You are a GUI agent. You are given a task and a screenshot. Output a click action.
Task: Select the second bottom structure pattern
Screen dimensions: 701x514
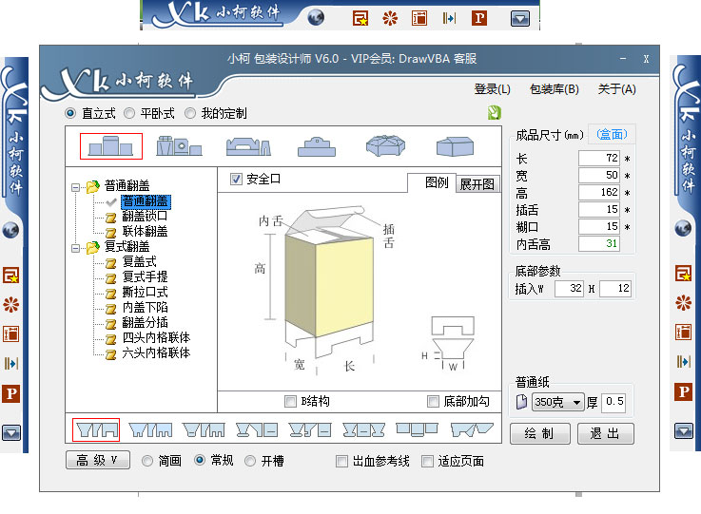(x=150, y=429)
